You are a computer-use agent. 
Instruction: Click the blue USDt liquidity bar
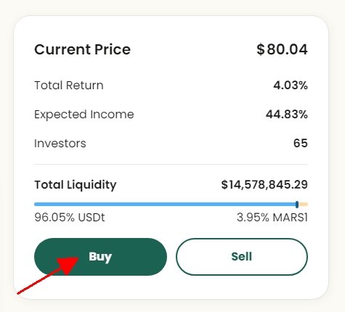click(165, 205)
